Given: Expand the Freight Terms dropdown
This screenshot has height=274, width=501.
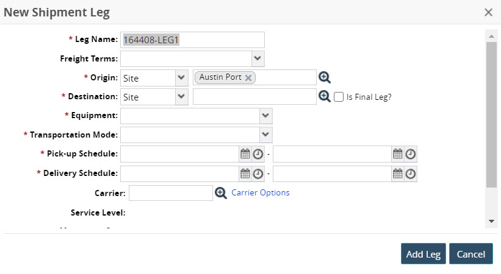Looking at the screenshot, I should (x=258, y=58).
